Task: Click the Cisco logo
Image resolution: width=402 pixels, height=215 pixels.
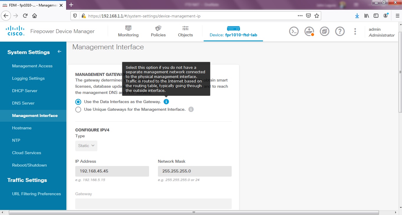Action: coord(15,31)
